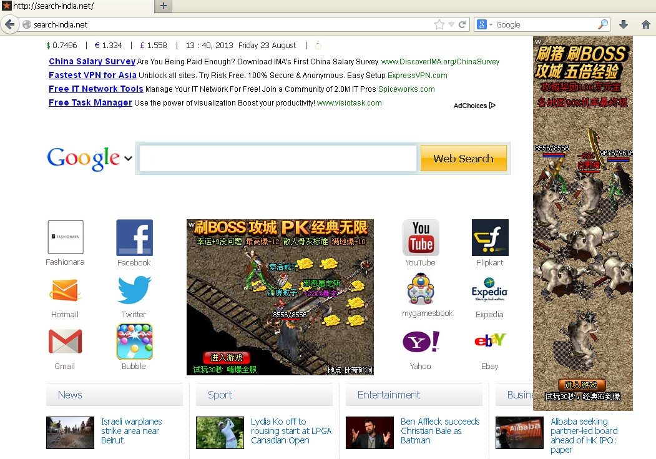Viewport: 656px width, 459px height.
Task: Open browser search engine dropdown next to Google icon
Action: (491, 25)
